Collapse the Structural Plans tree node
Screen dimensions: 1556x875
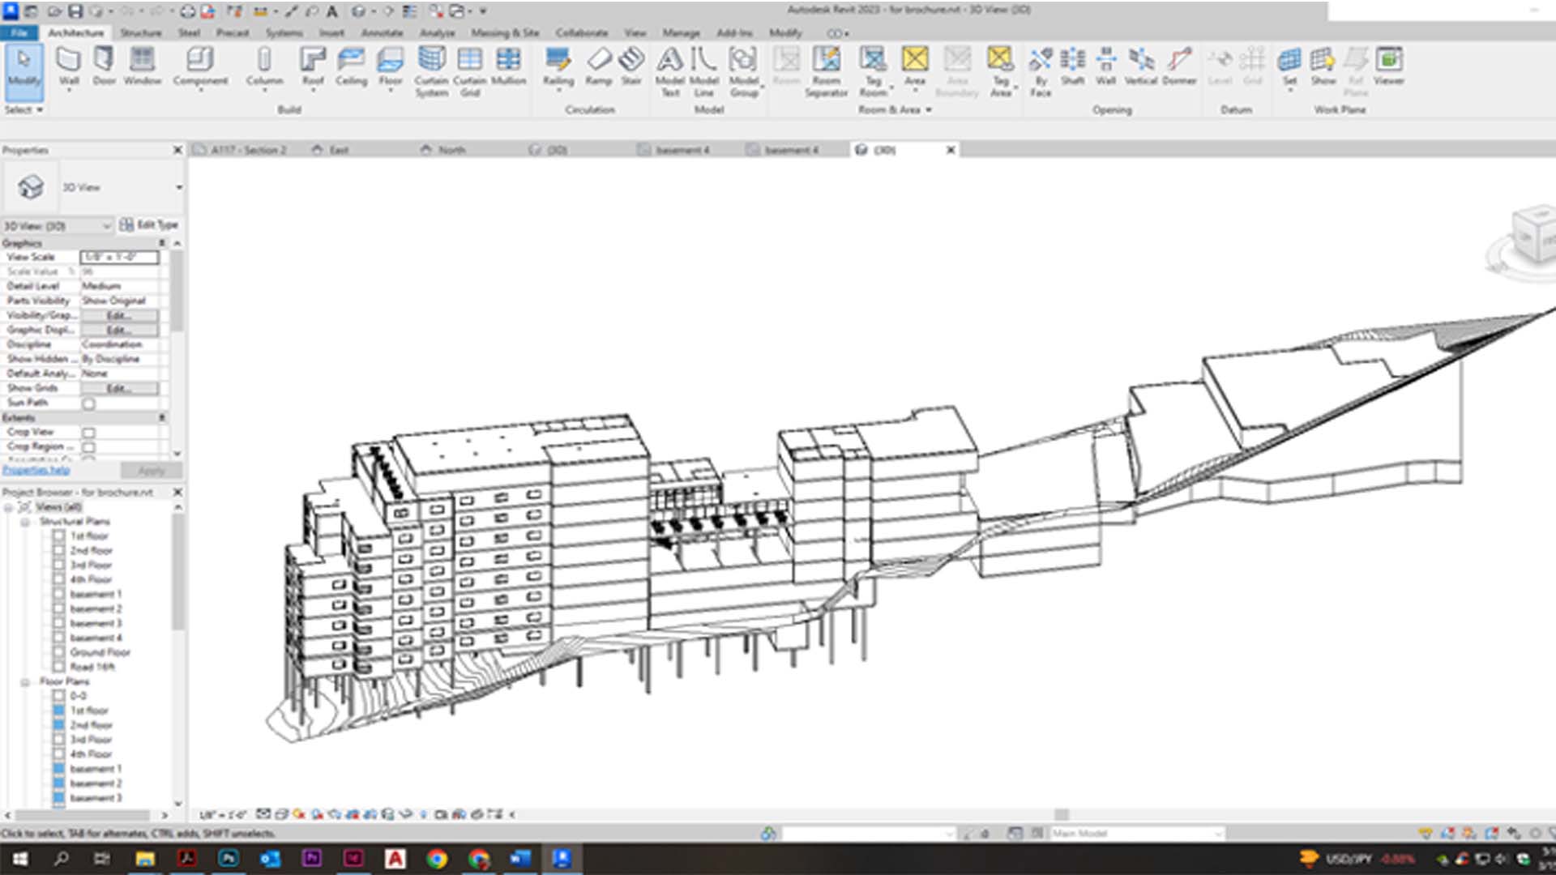pyautogui.click(x=27, y=522)
